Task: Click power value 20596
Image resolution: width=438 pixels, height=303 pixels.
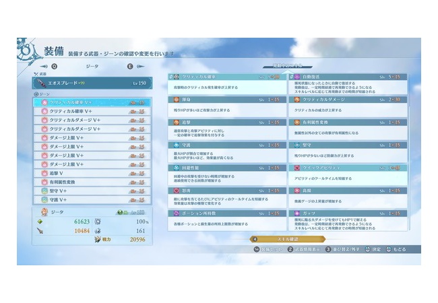Action: pyautogui.click(x=137, y=240)
